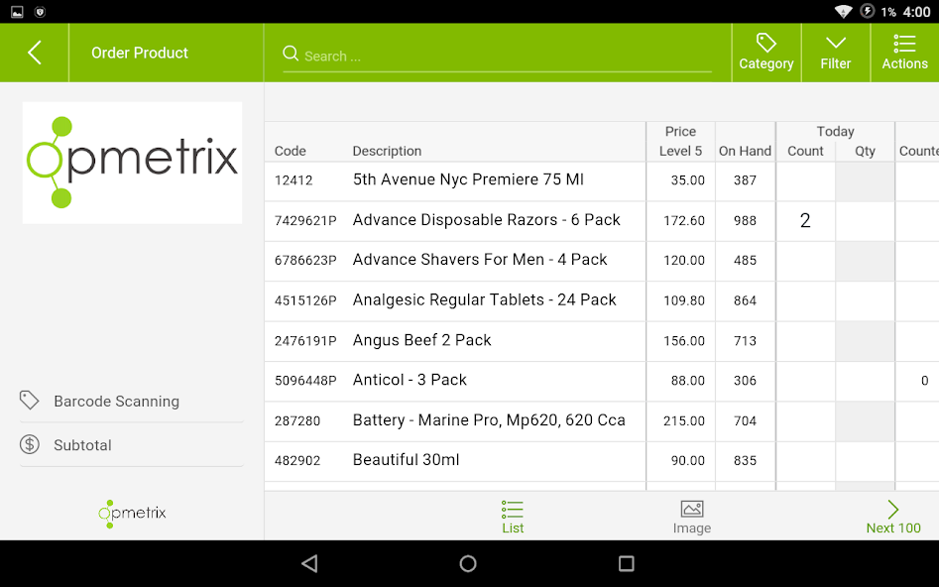Tap the Next 100 button

coord(892,517)
